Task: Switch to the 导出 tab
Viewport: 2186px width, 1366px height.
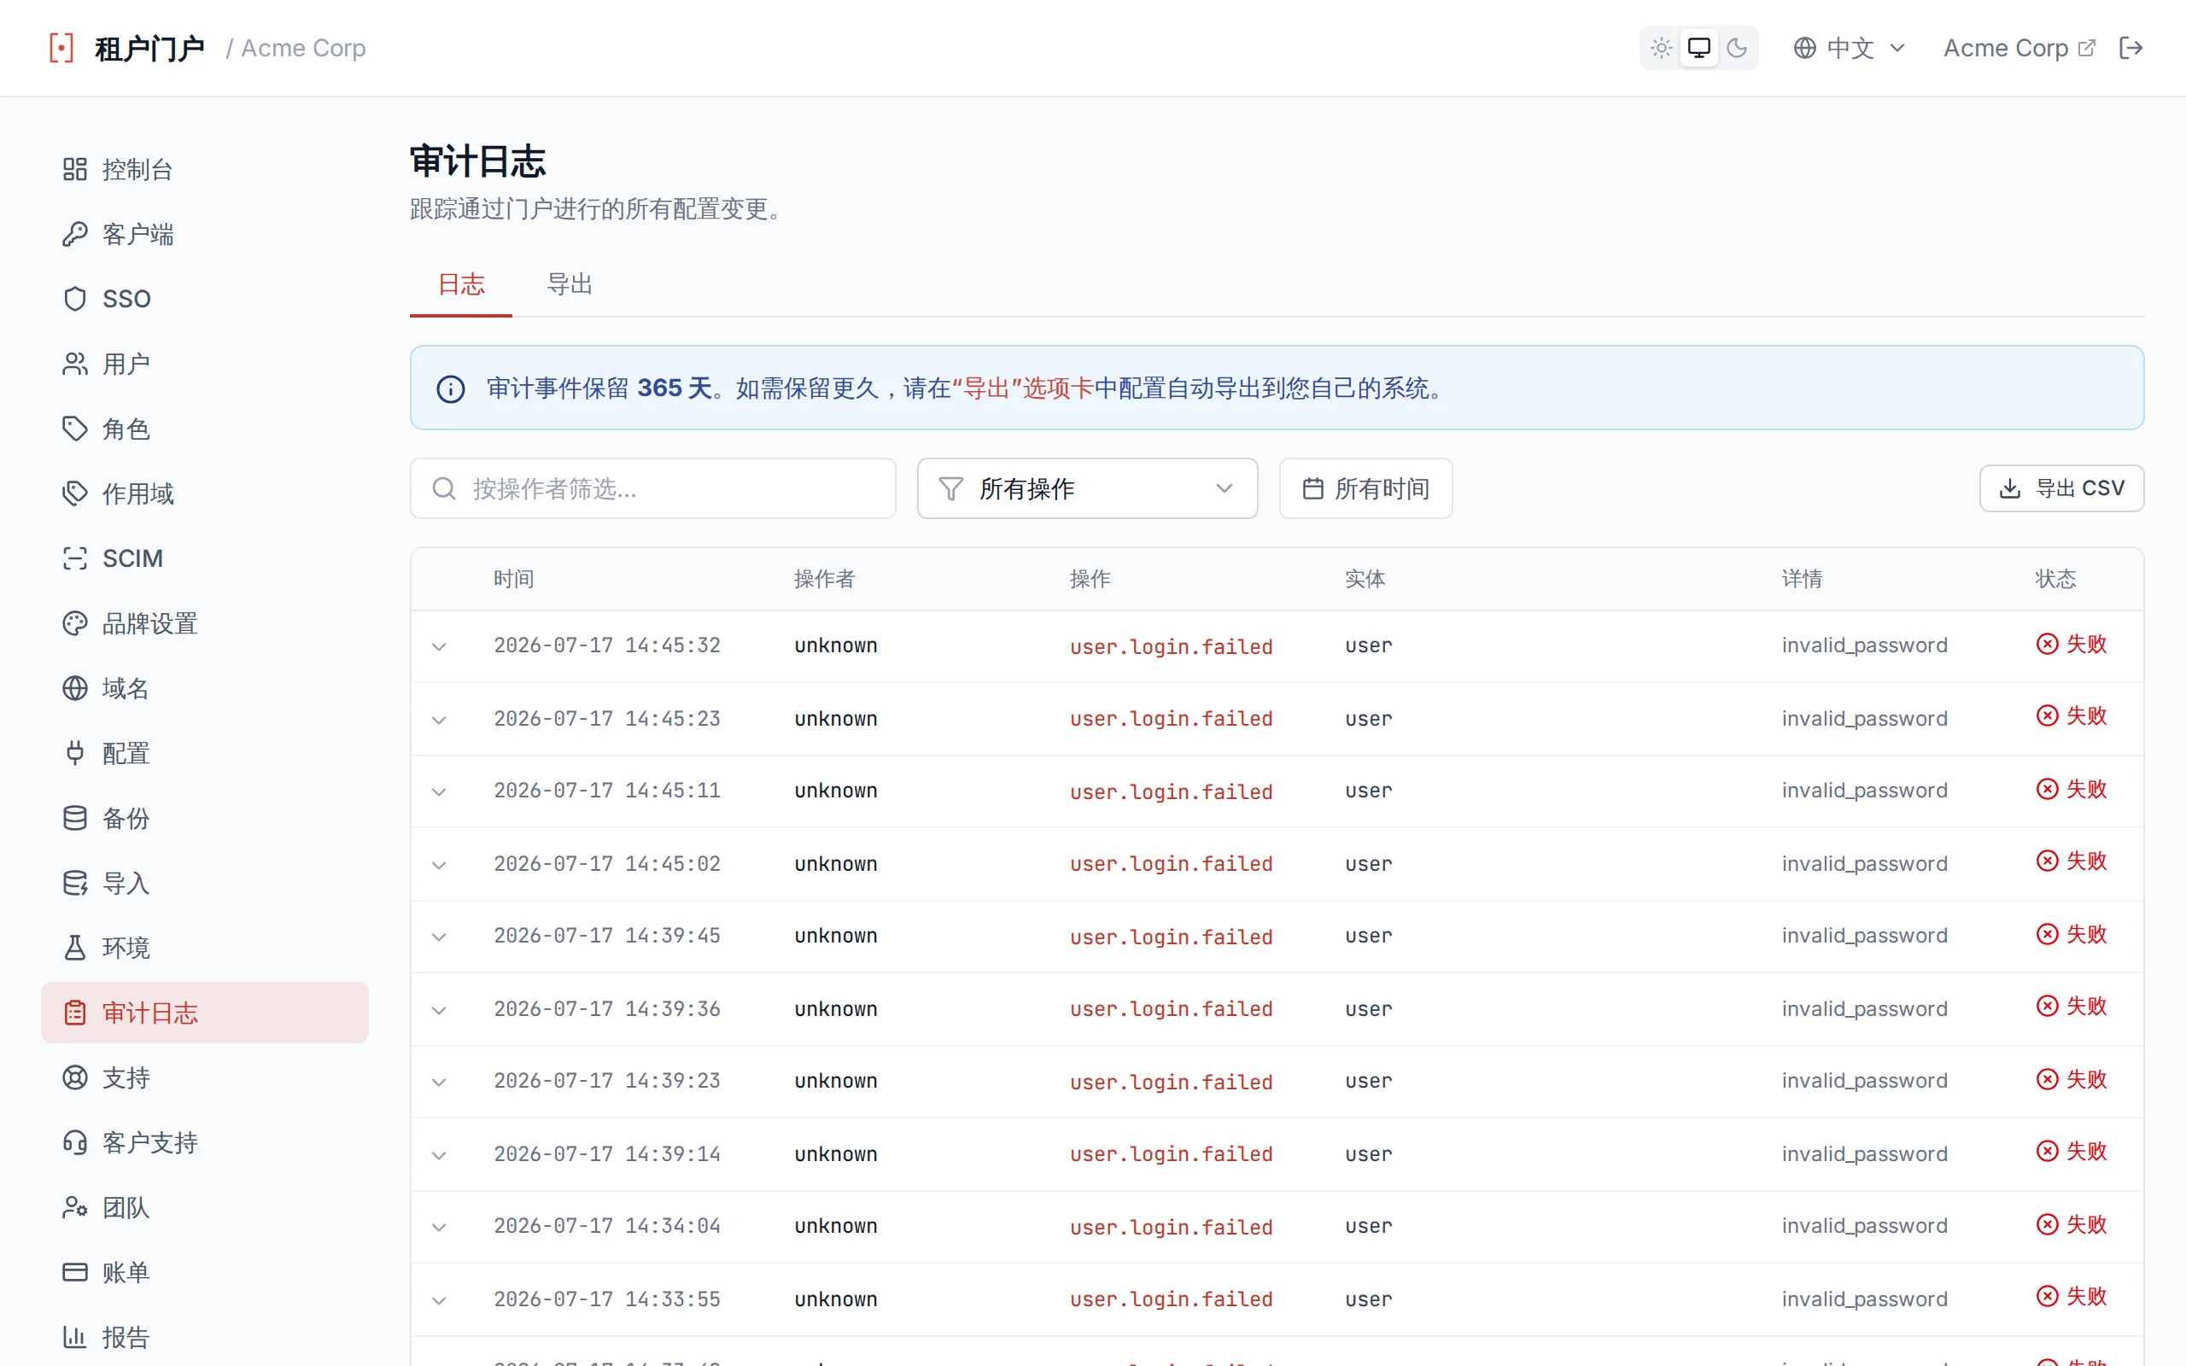Action: pyautogui.click(x=569, y=284)
